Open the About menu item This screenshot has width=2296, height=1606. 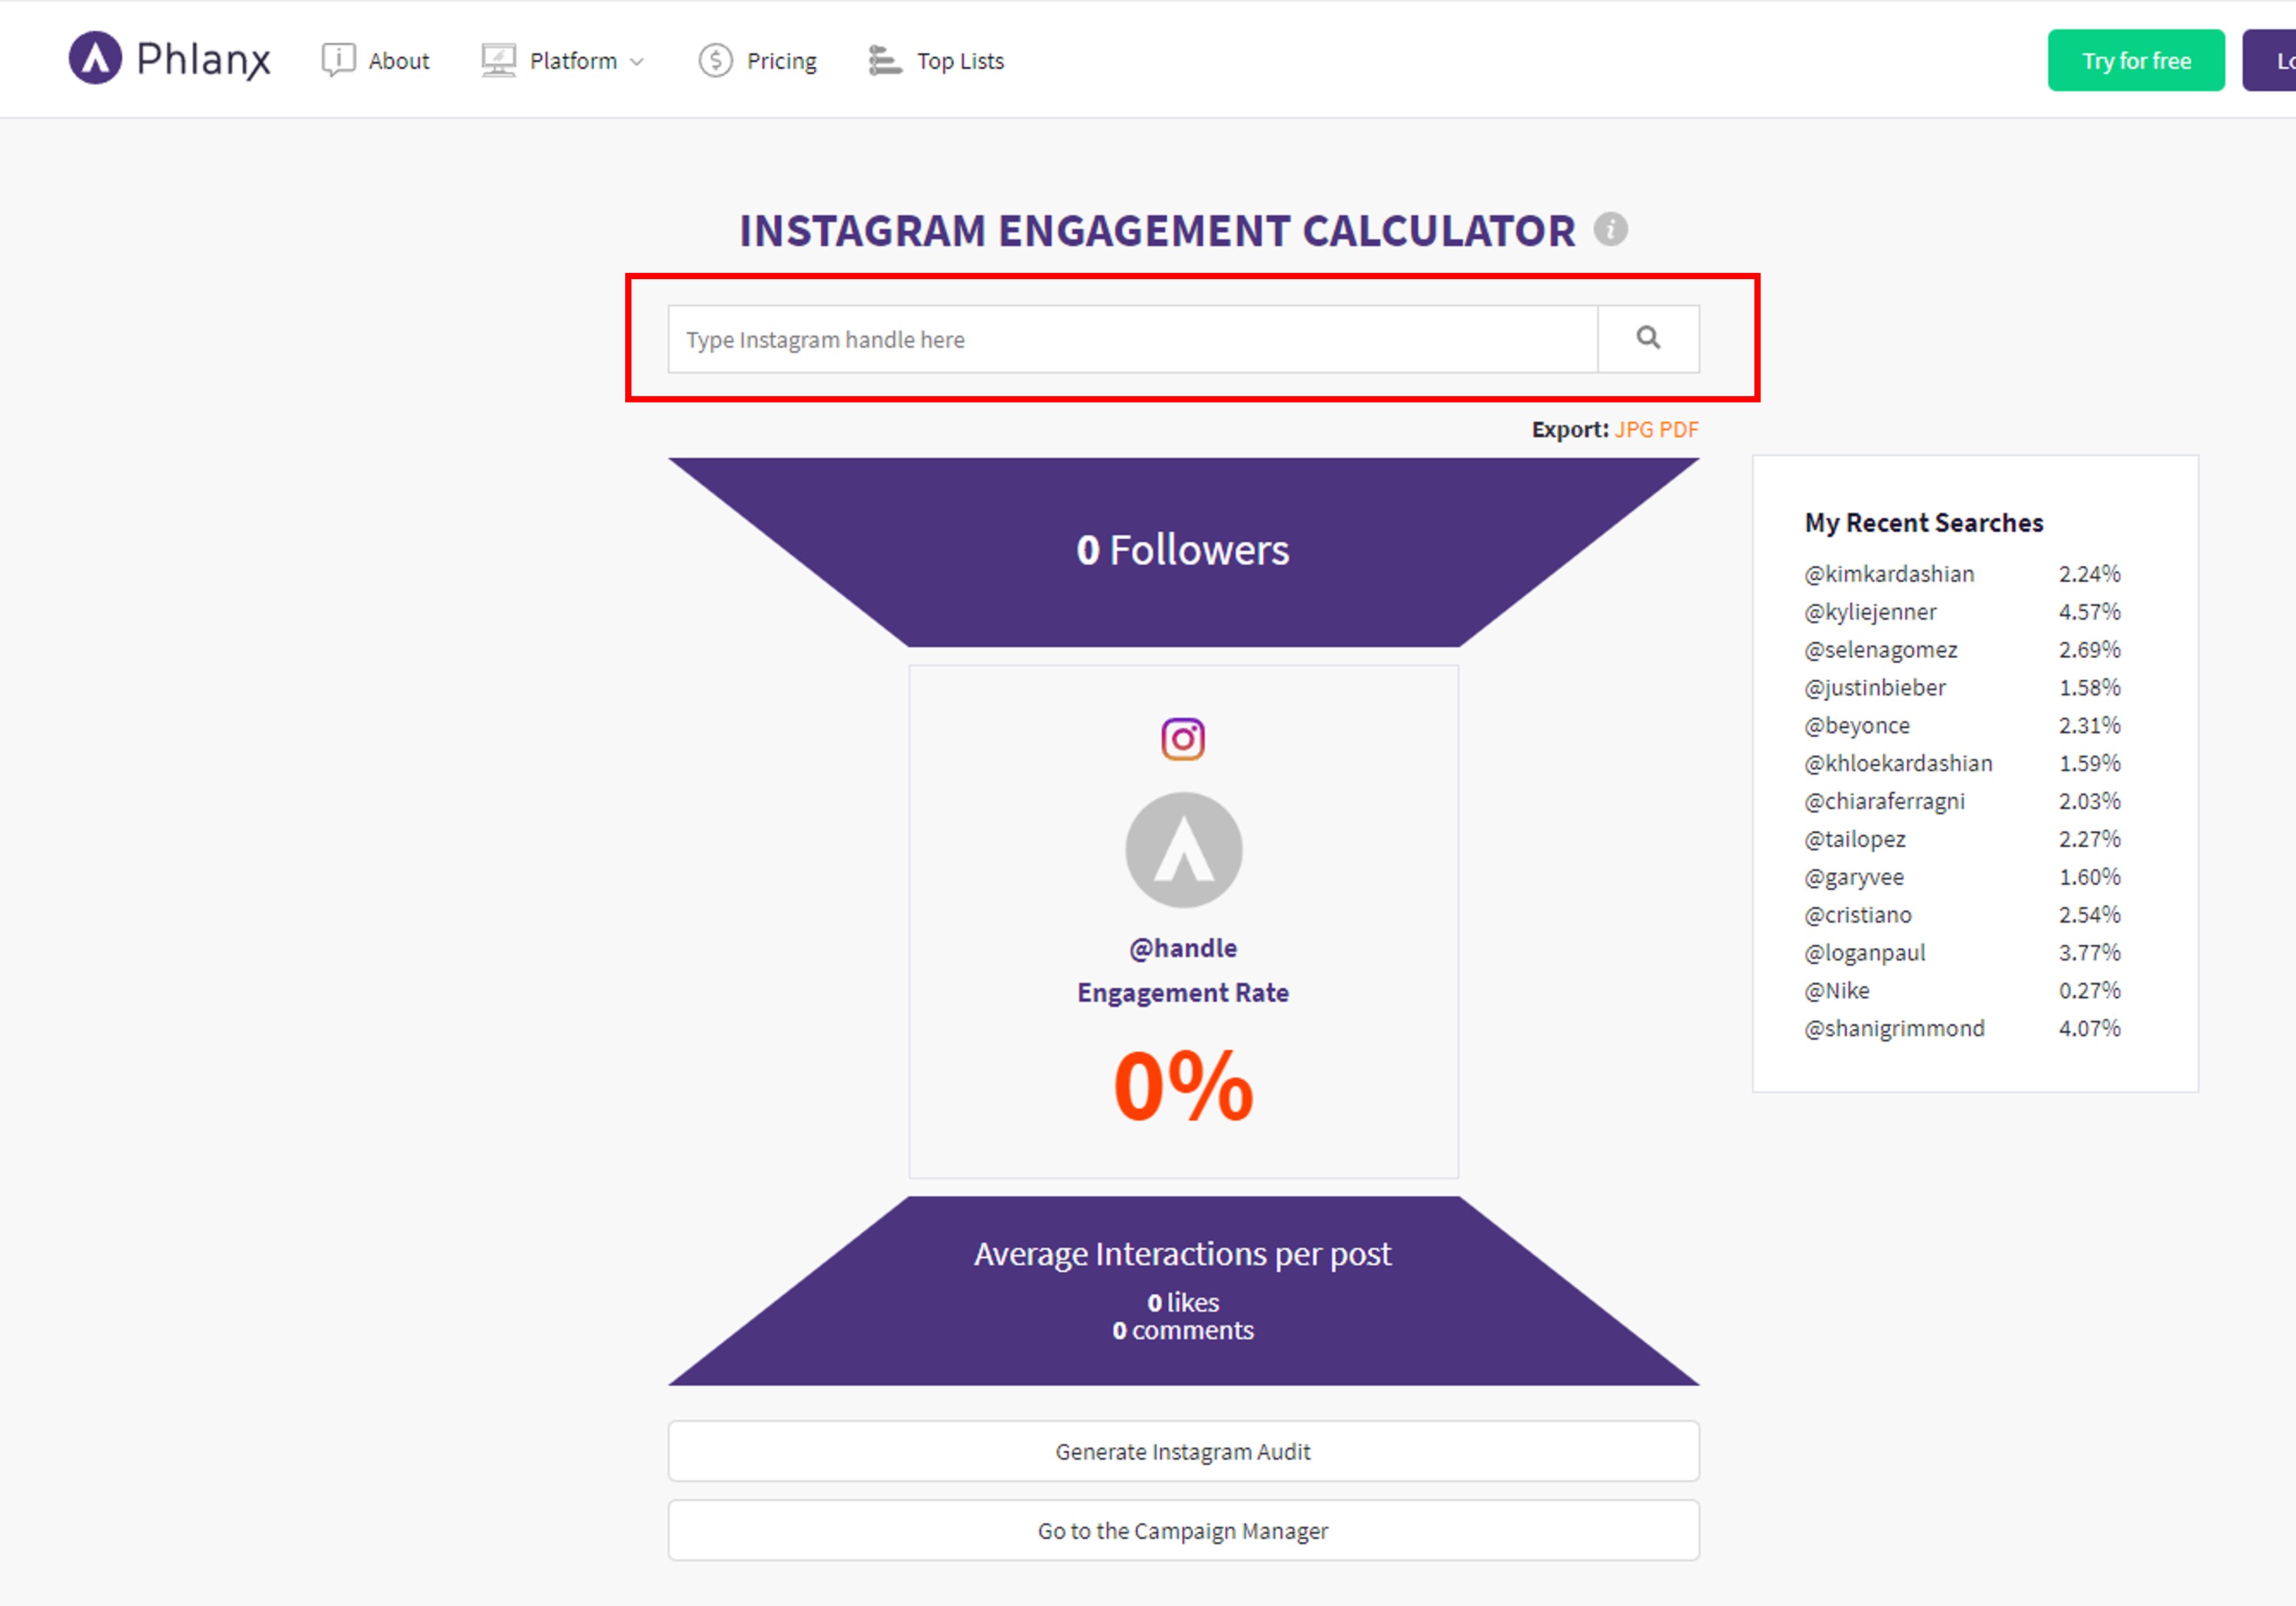coord(398,61)
